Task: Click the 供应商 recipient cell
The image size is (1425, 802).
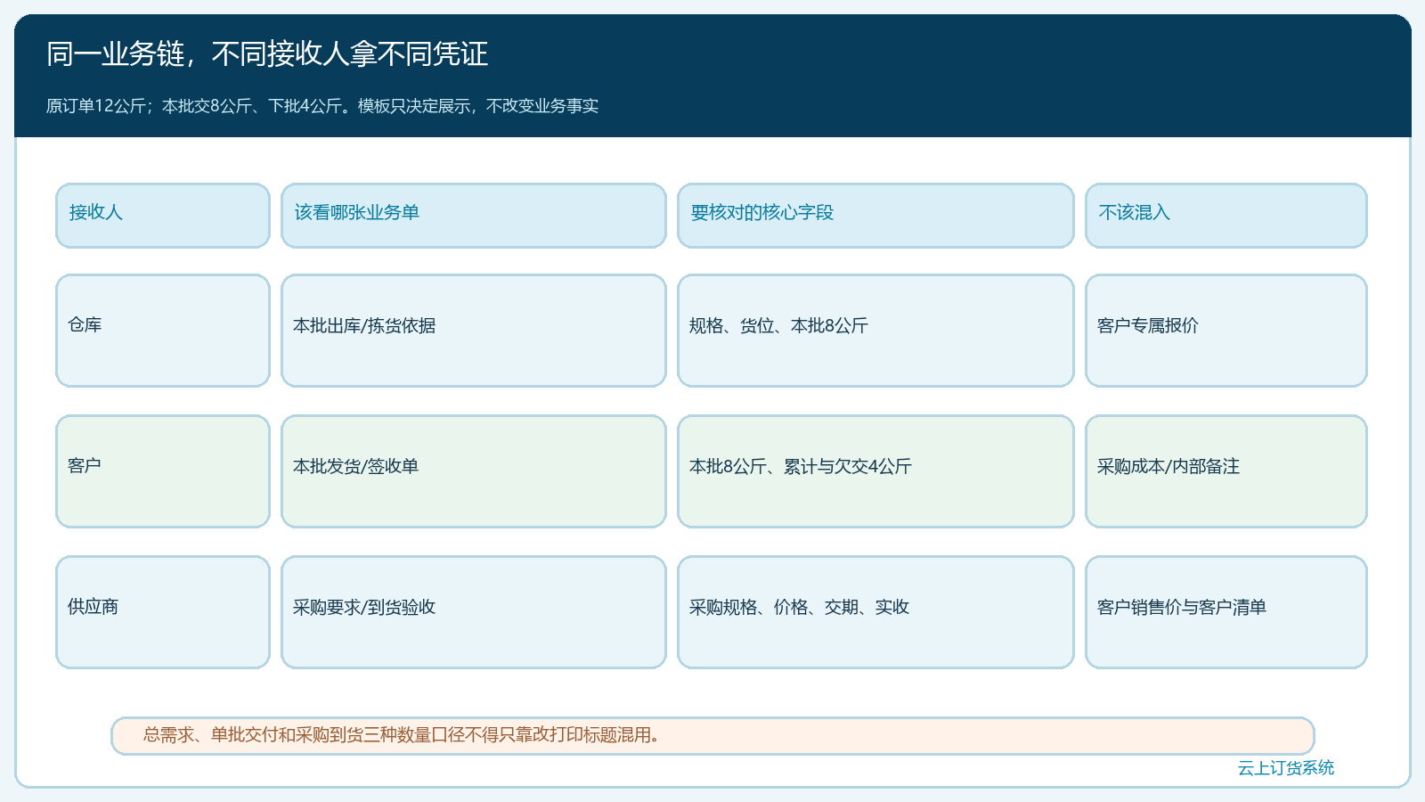Action: (x=163, y=612)
